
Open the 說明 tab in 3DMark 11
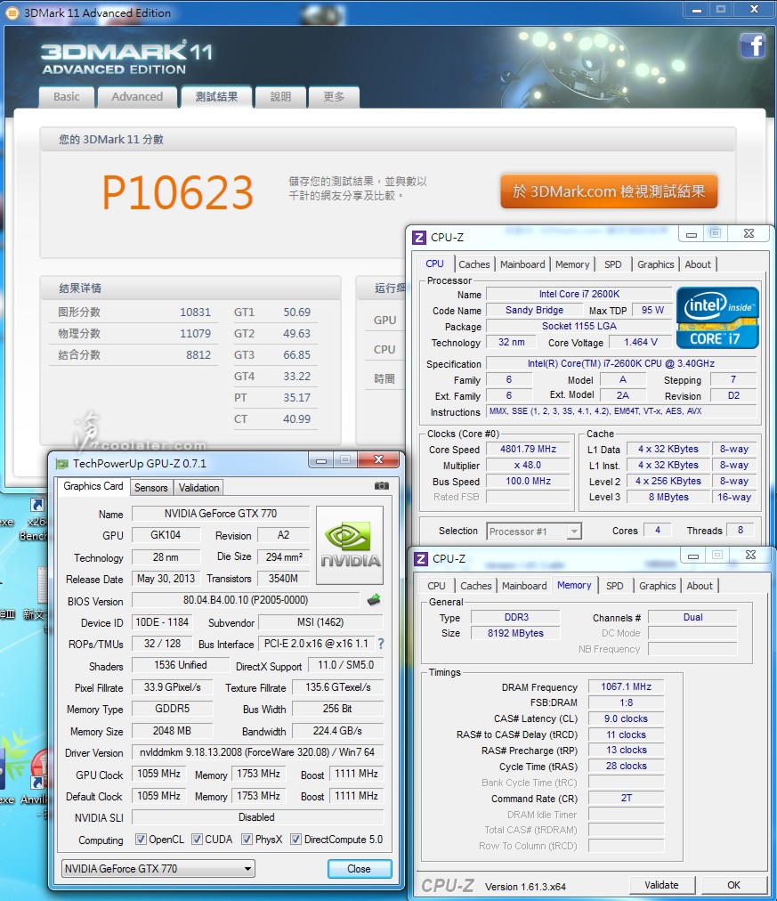coord(280,96)
